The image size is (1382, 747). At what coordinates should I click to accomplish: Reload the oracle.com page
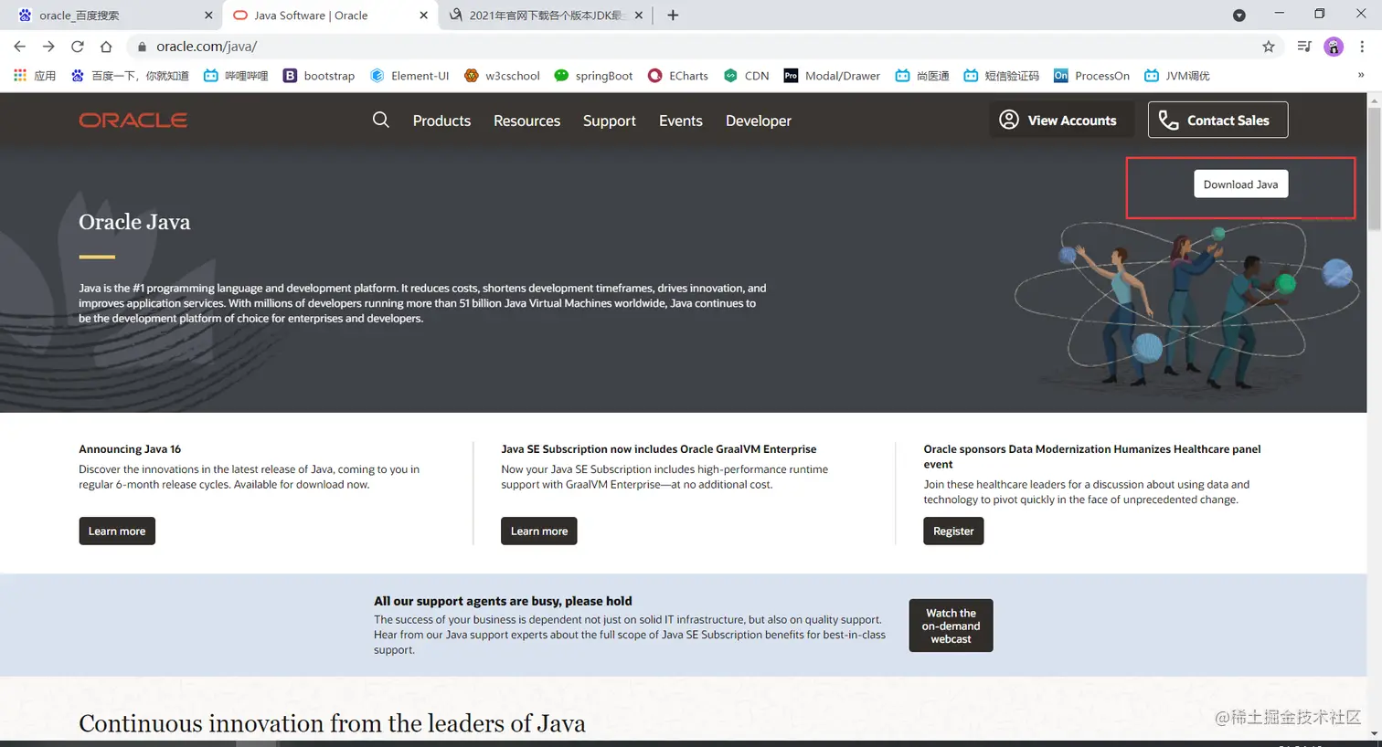(x=78, y=47)
